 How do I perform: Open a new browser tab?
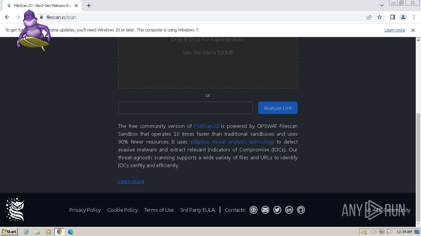pos(89,6)
